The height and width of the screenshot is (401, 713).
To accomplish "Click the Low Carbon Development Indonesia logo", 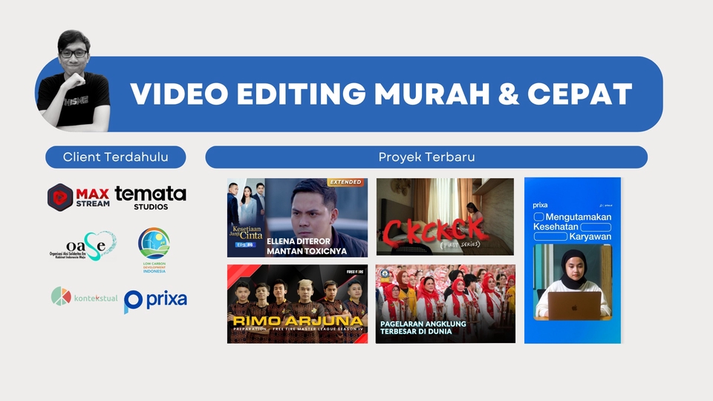I will [154, 250].
